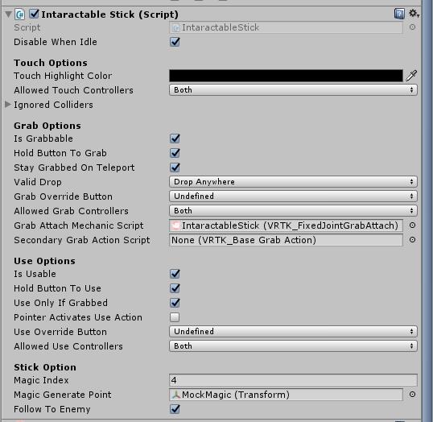
Task: Enable Pointer Activates Use Action
Action: (175, 317)
